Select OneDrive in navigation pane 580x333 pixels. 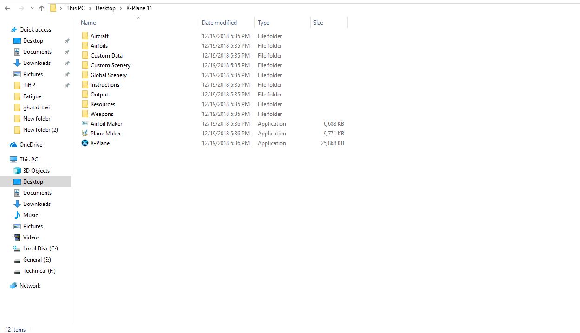[x=31, y=145]
